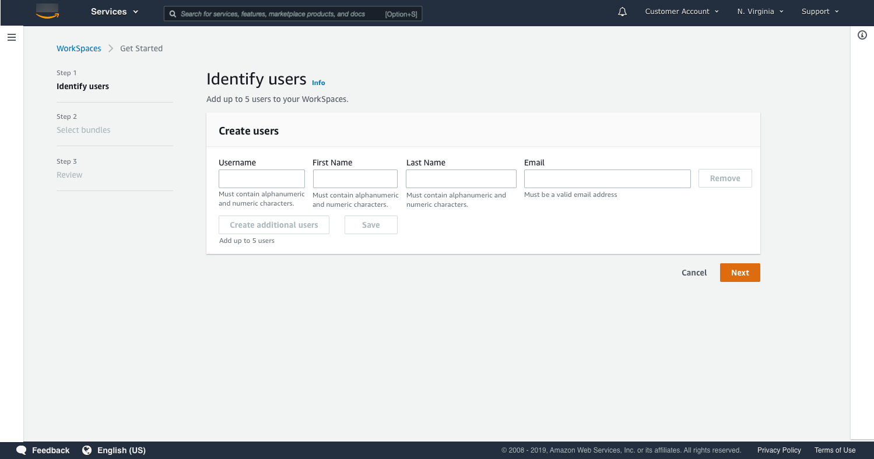Open the Info help link beside Identify users

(x=318, y=82)
